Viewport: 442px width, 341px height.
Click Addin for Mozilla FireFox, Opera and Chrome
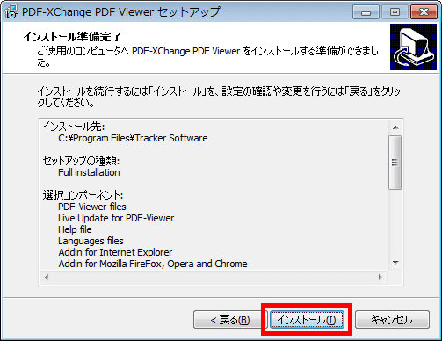click(x=153, y=264)
